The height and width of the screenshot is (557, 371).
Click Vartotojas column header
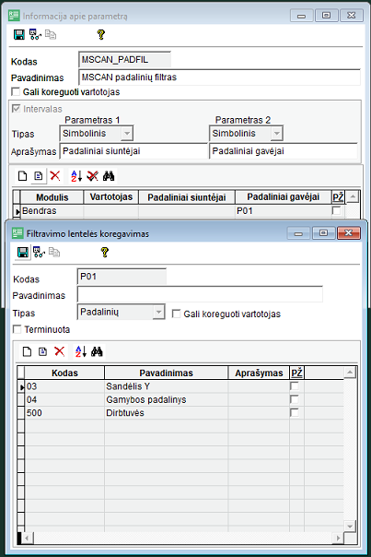(x=111, y=197)
